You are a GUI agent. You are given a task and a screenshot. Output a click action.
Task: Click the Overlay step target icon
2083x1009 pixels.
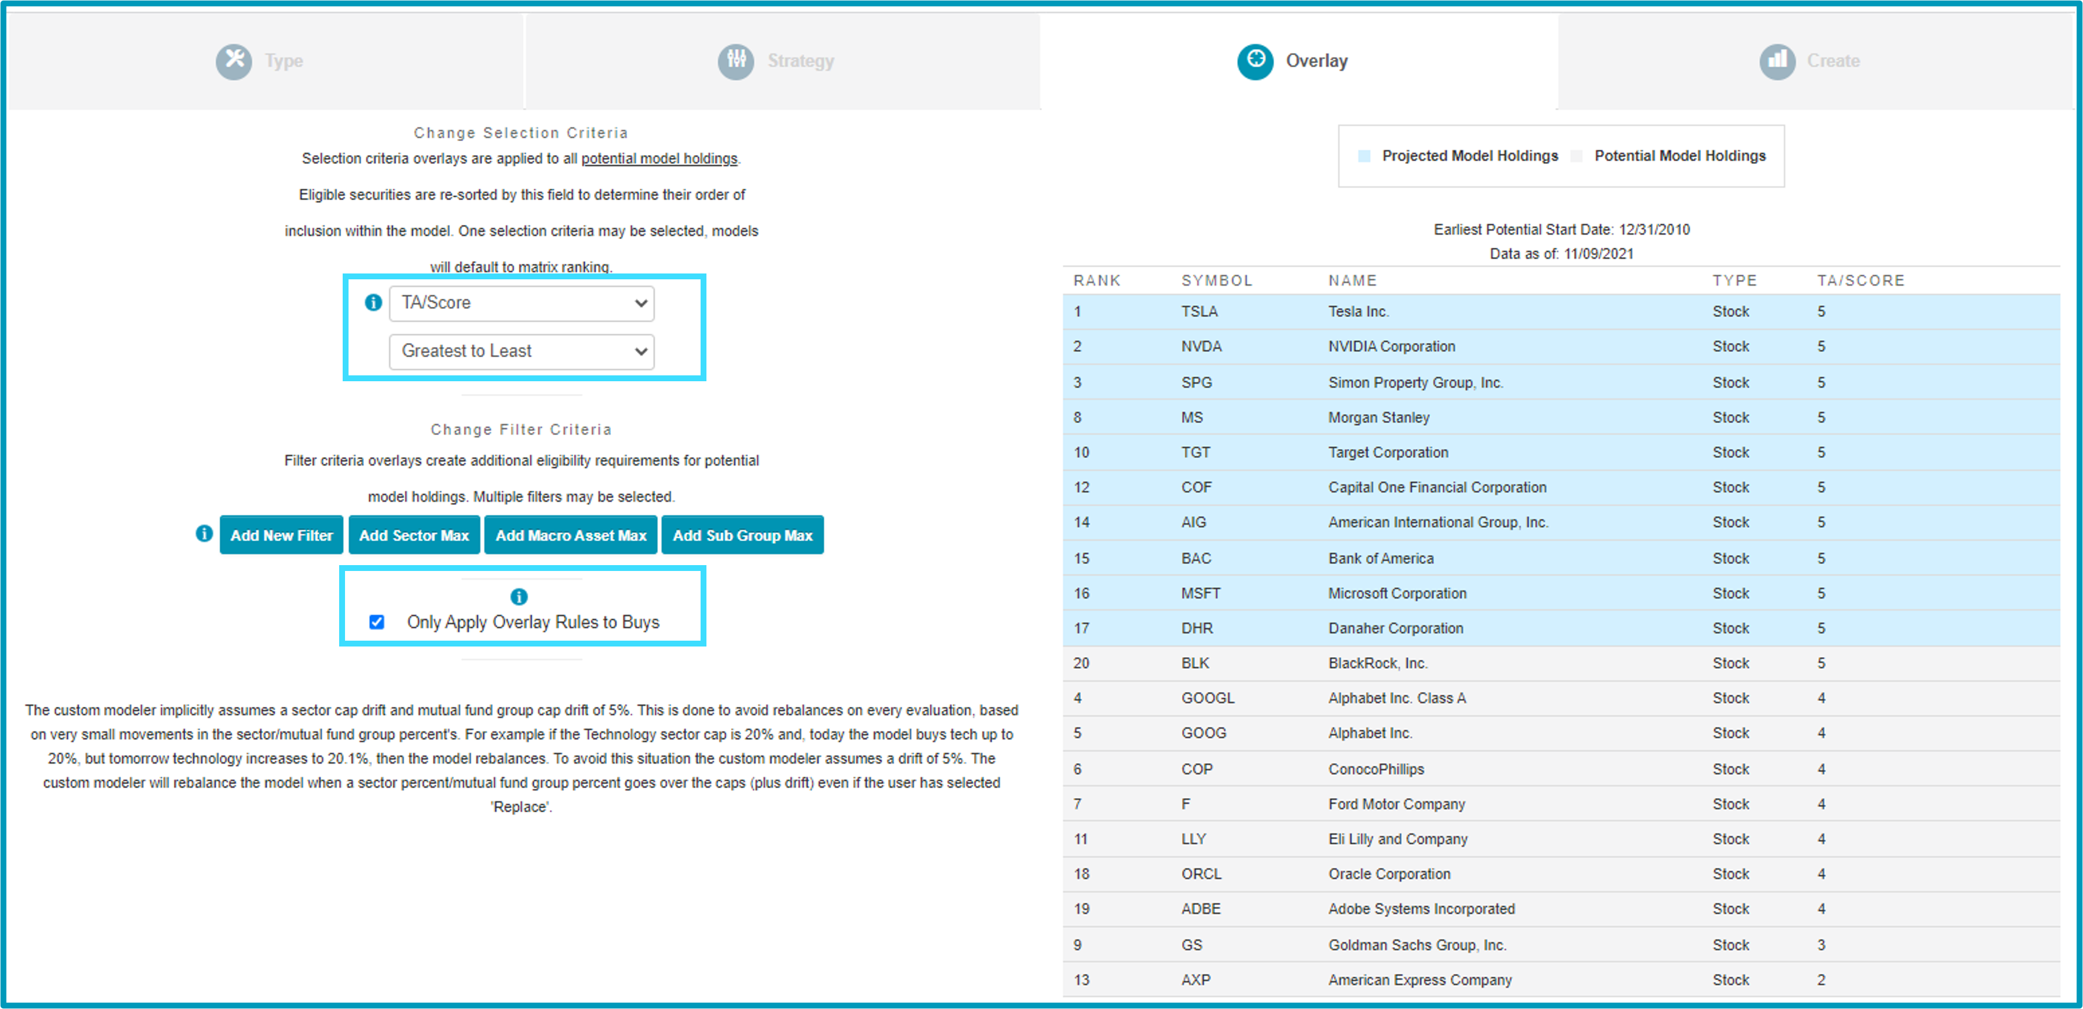click(1255, 61)
